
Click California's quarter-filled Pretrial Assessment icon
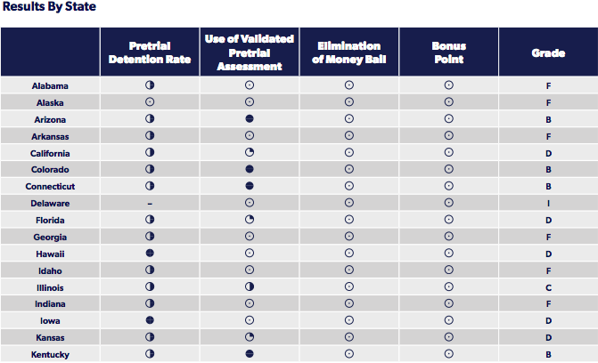[x=250, y=153]
